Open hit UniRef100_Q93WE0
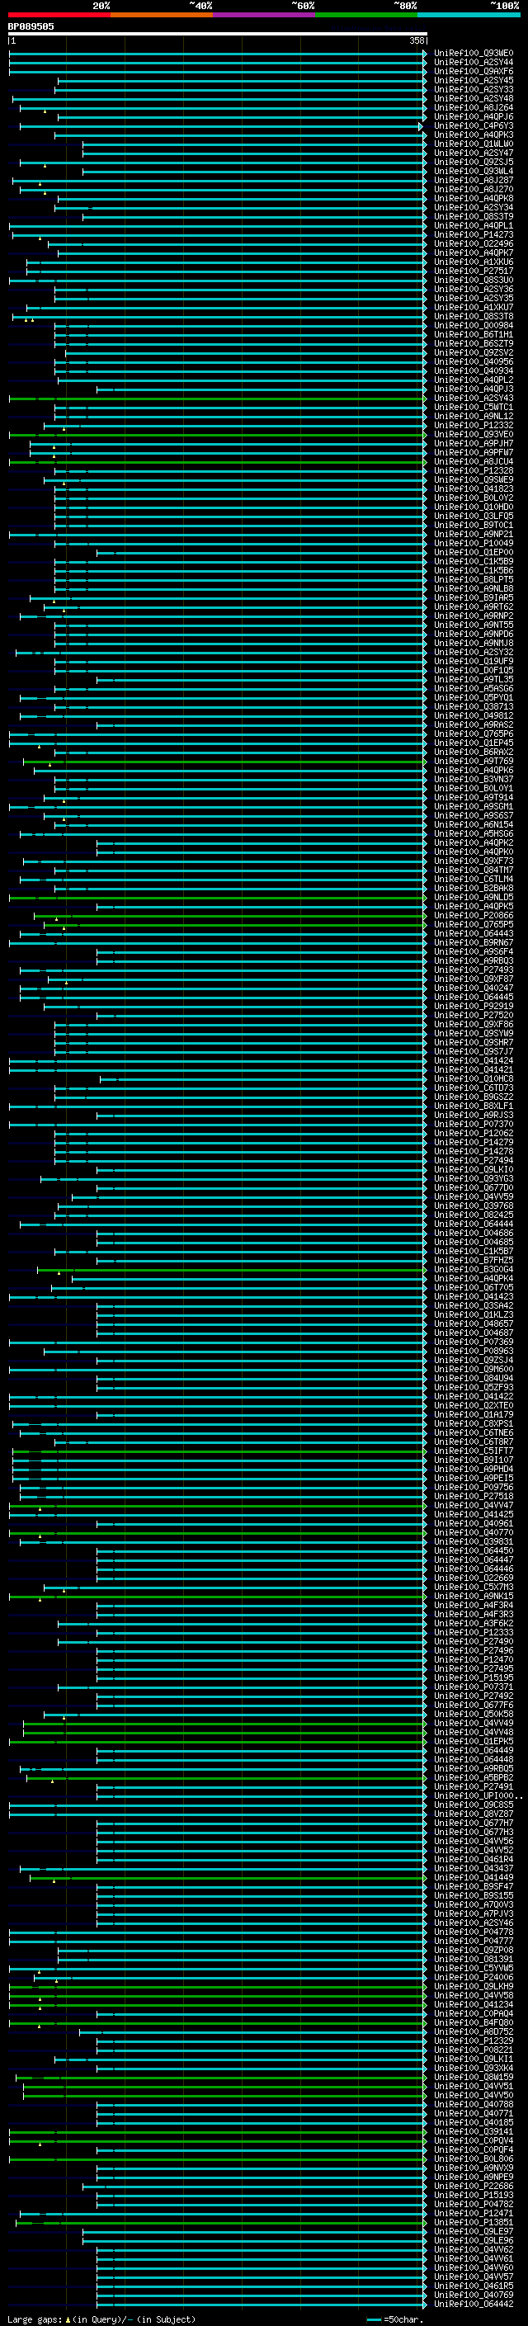The width and height of the screenshot is (528, 2326). click(x=474, y=54)
